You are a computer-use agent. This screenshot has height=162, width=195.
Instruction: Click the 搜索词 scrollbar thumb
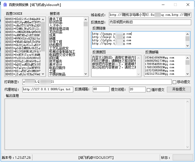tap(86, 24)
